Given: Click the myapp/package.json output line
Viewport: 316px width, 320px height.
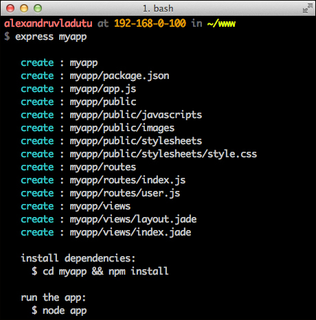Looking at the screenshot, I should (95, 76).
